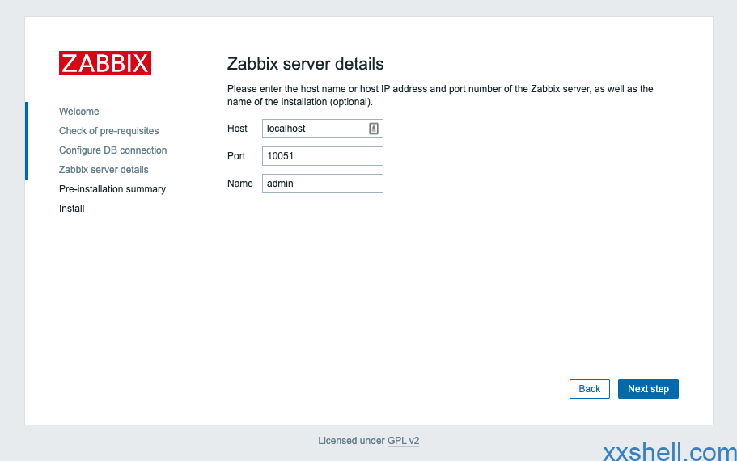Click the autofill icon in Host field
Screen dimensions: 737x461
374,129
